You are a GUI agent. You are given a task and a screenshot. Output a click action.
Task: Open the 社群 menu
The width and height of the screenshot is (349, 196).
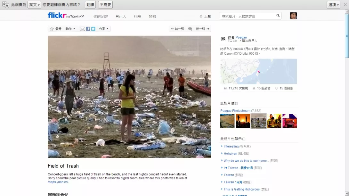pyautogui.click(x=137, y=16)
